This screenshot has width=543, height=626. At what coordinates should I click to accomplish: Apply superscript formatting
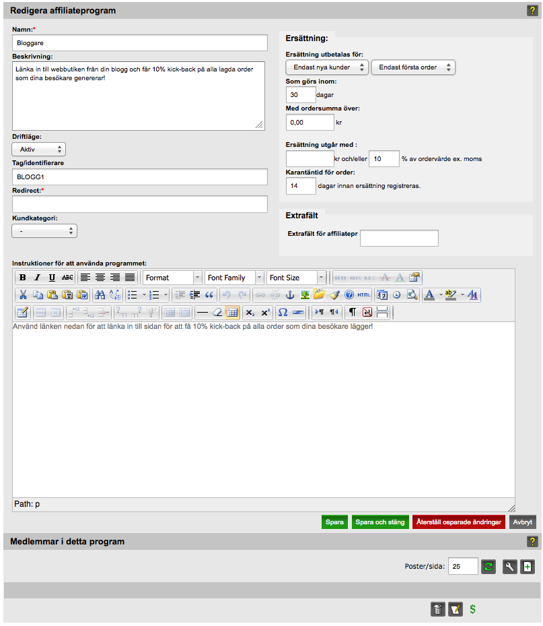265,313
